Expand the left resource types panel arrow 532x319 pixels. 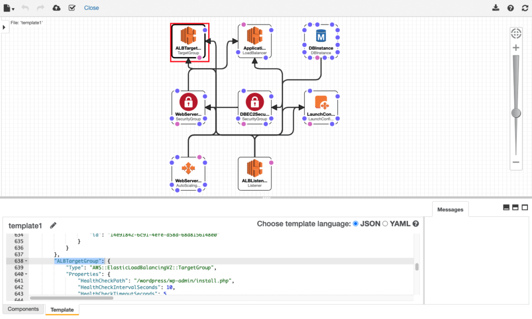click(x=4, y=27)
